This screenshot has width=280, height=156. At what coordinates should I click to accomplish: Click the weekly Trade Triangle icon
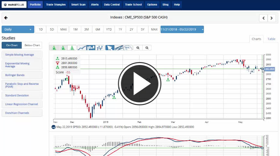point(63,48)
